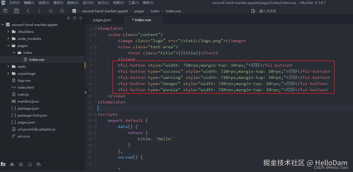Fold the script block at line 15
Viewport: 353px width, 172px height.
(95, 114)
